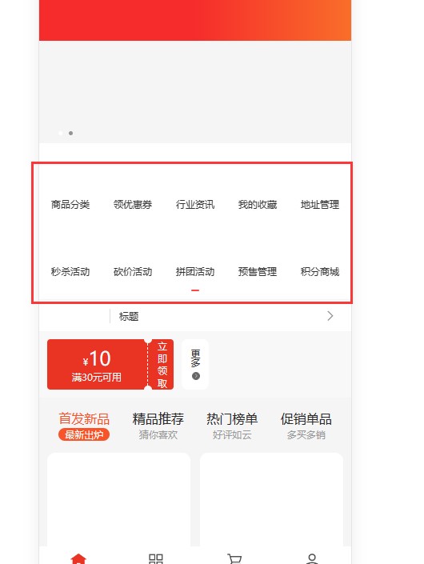Open 地址管理 entry
The image size is (424, 564).
[x=320, y=204]
